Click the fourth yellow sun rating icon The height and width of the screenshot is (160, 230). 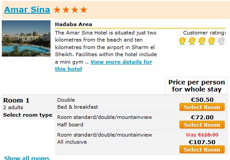click(211, 41)
